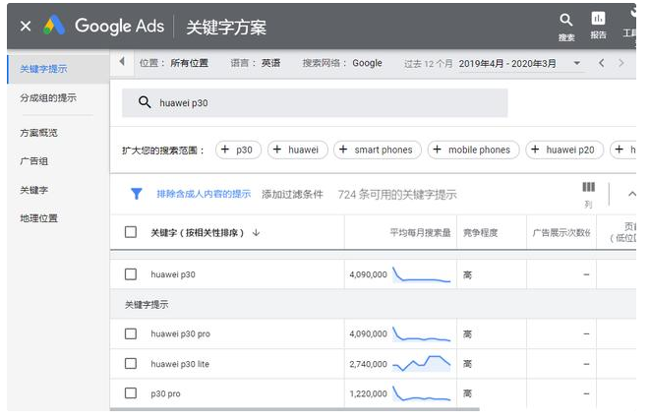Screen dimensions: 650x420
Task: Add huawei p20 suggestion chip
Action: click(564, 150)
